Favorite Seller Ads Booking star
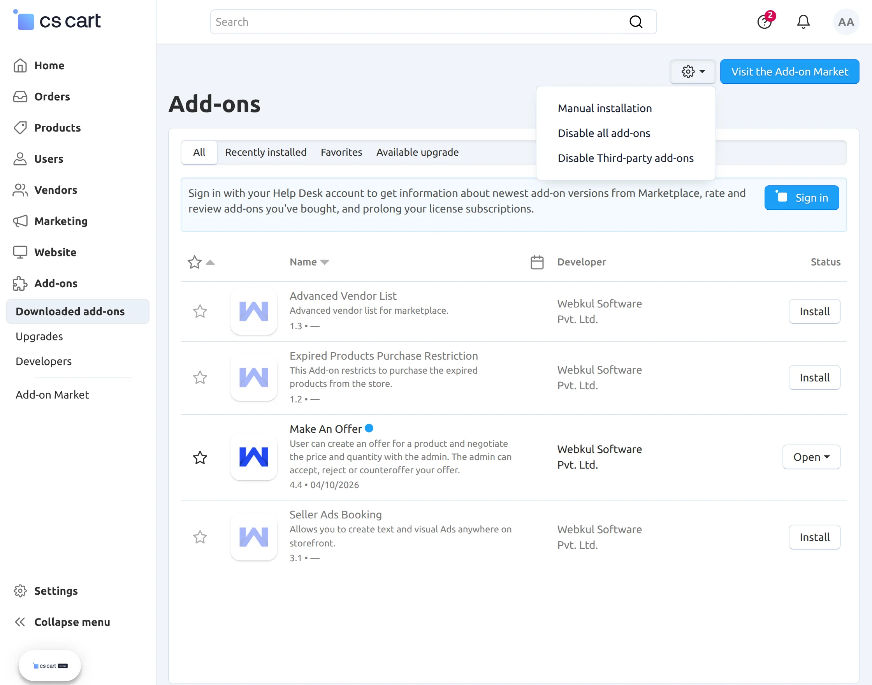 pos(200,537)
